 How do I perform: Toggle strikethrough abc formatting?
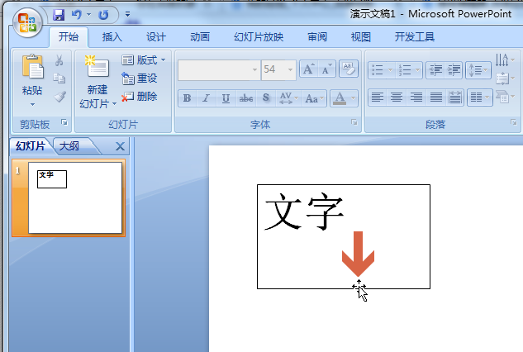point(246,98)
